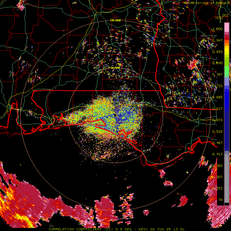The height and width of the screenshot is (231, 231).
Task: Click the 0.360 scale value
Action: [217, 166]
